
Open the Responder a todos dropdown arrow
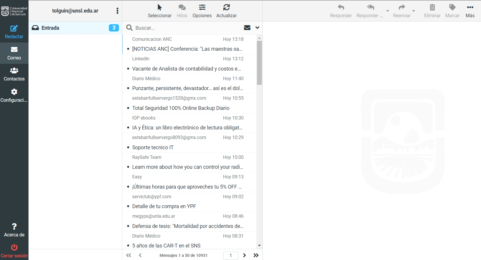tap(388, 11)
